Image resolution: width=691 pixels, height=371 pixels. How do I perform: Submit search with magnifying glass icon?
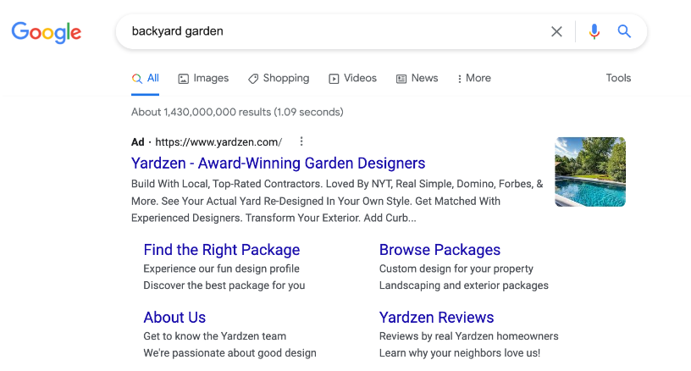tap(624, 31)
